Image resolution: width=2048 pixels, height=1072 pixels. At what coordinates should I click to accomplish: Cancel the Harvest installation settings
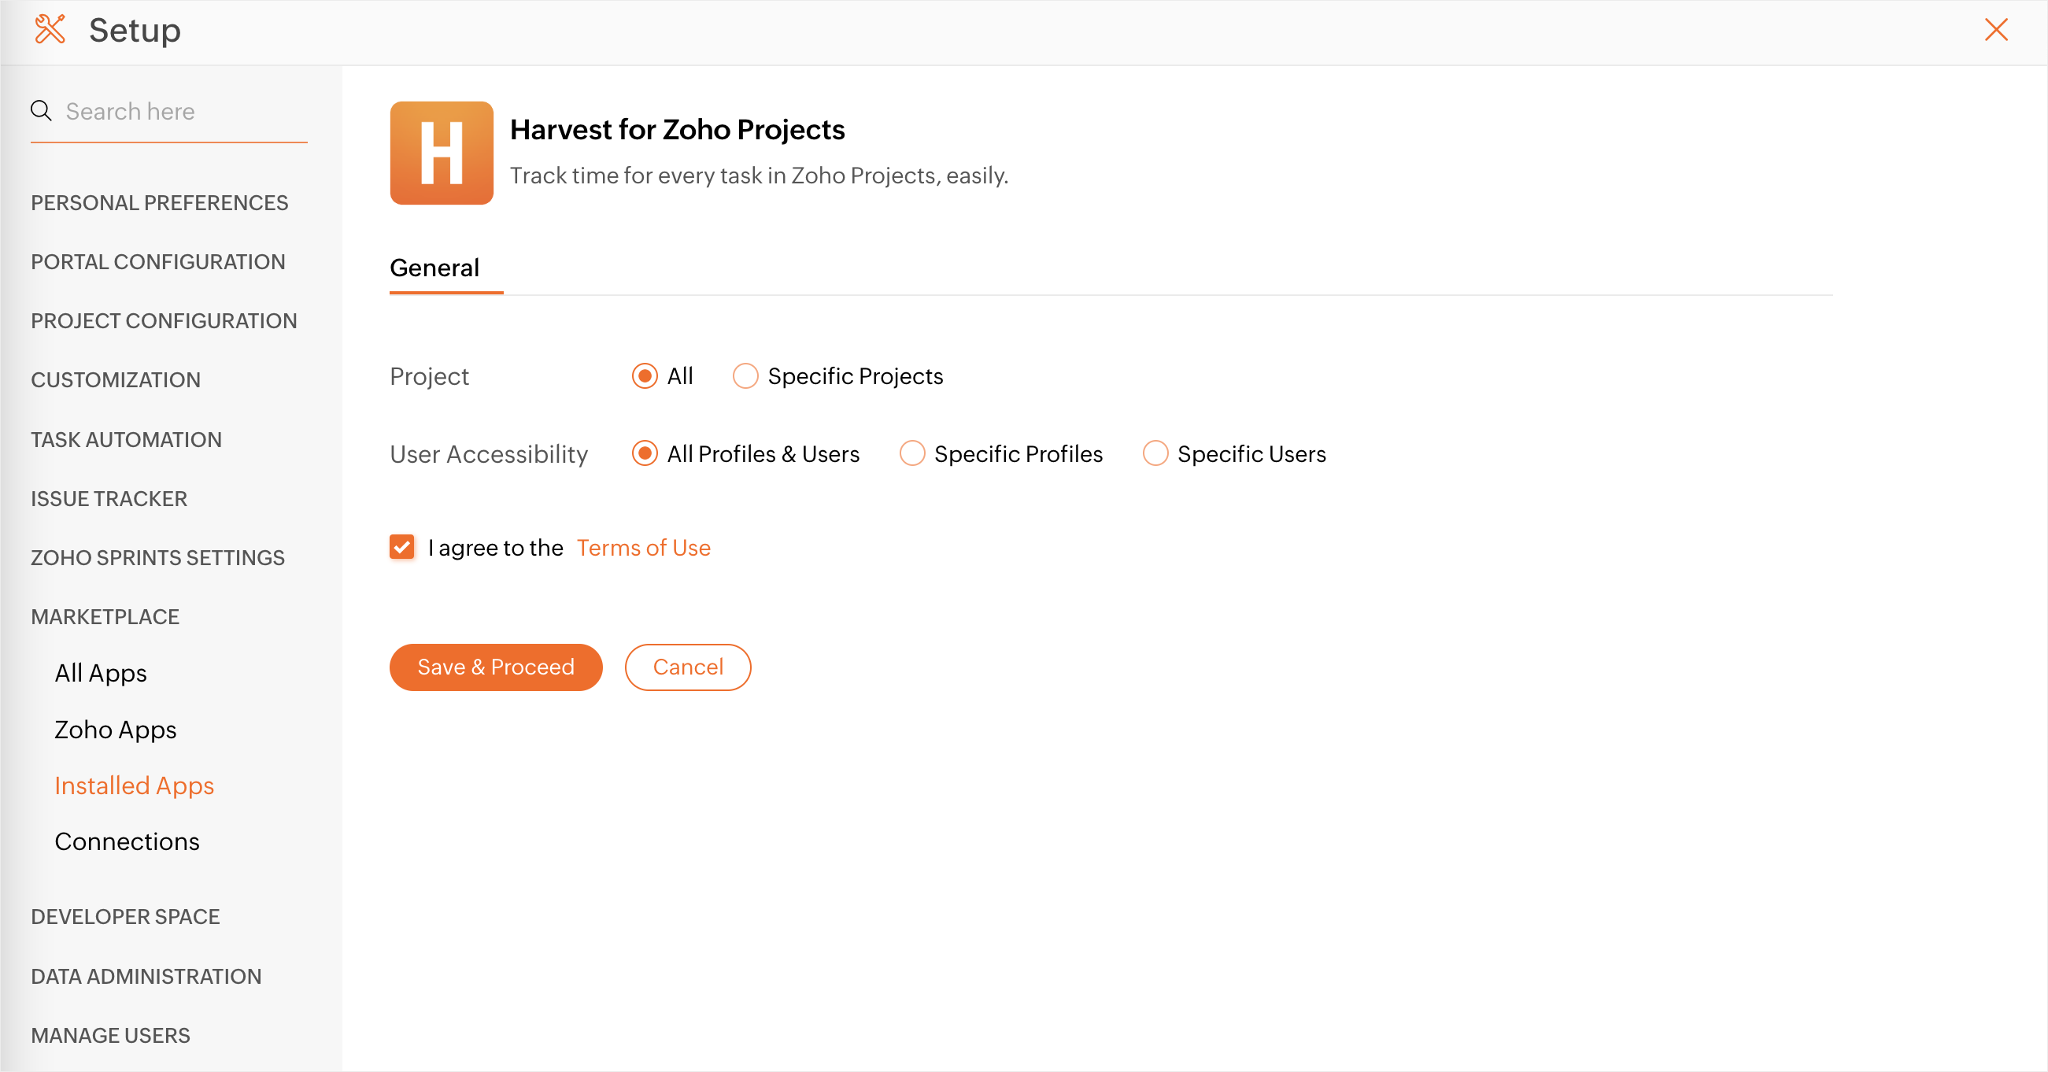click(688, 667)
